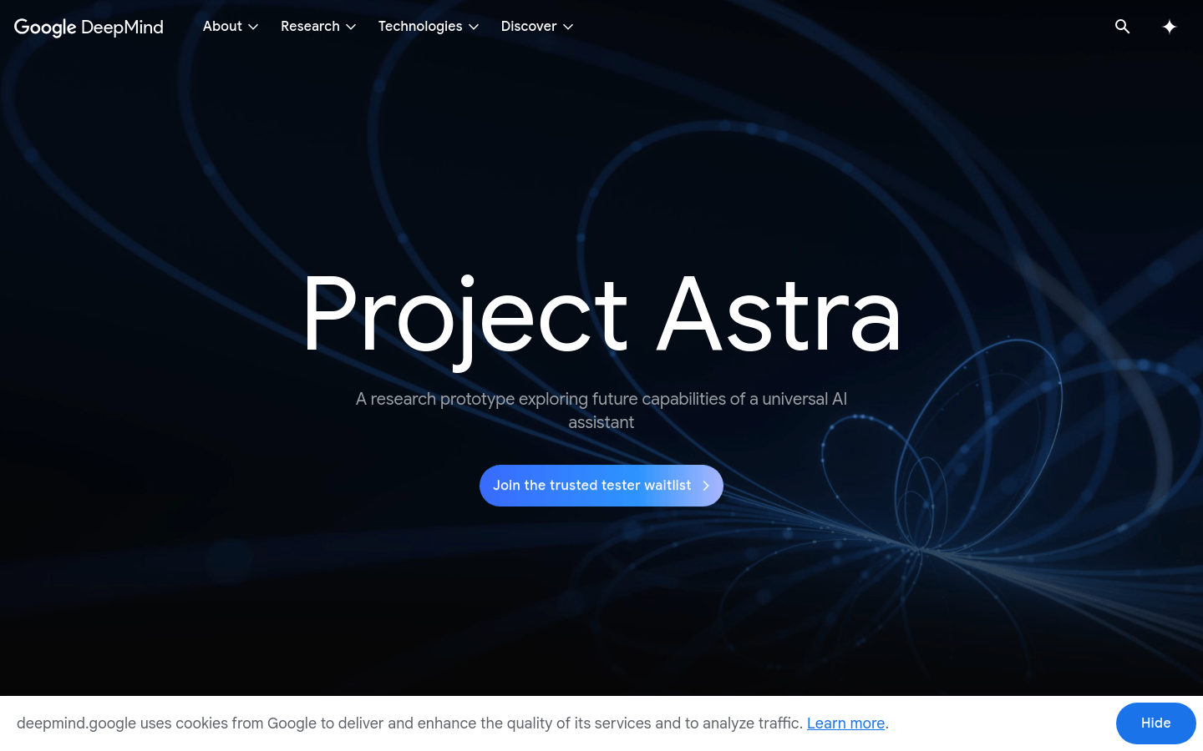Open the Research menu

(x=318, y=27)
